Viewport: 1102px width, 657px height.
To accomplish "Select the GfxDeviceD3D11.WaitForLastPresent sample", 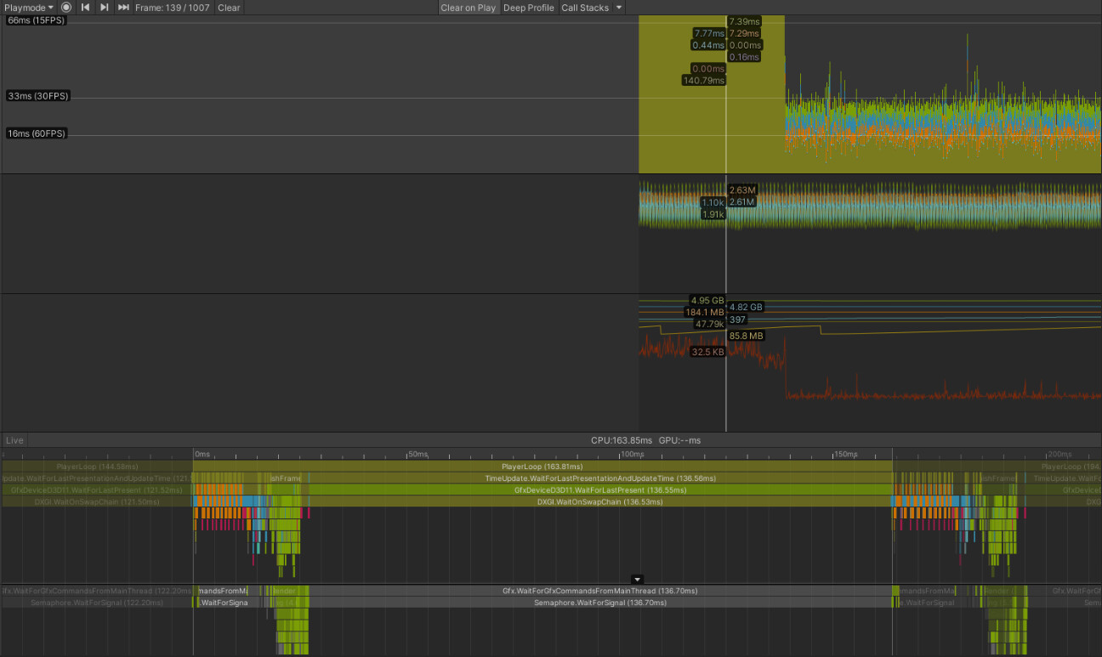I will tap(542, 490).
